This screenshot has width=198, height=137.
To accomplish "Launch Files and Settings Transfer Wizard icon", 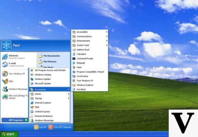I will (x=5, y=97).
